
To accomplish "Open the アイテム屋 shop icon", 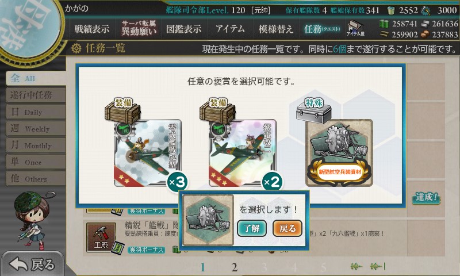I will point(355,28).
